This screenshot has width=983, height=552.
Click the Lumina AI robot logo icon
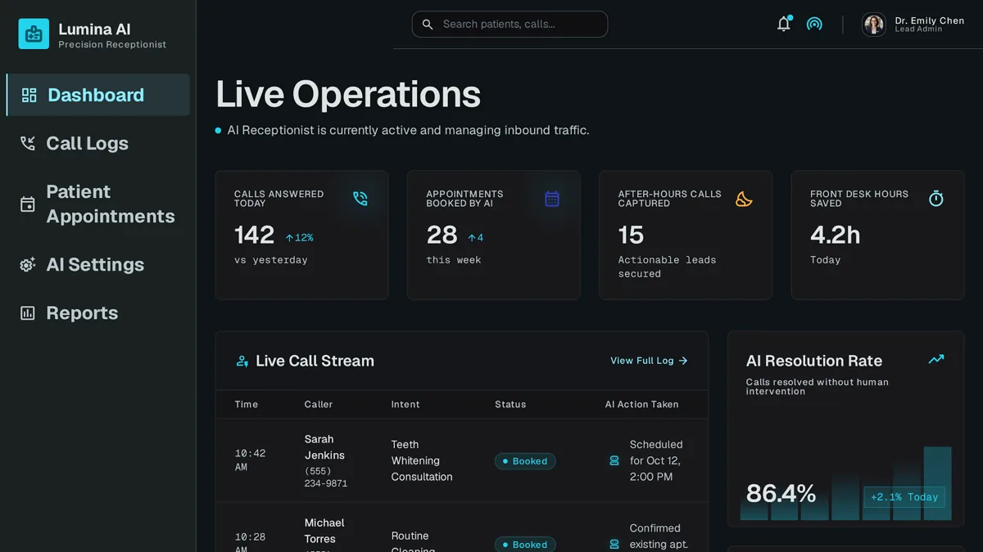(x=34, y=34)
